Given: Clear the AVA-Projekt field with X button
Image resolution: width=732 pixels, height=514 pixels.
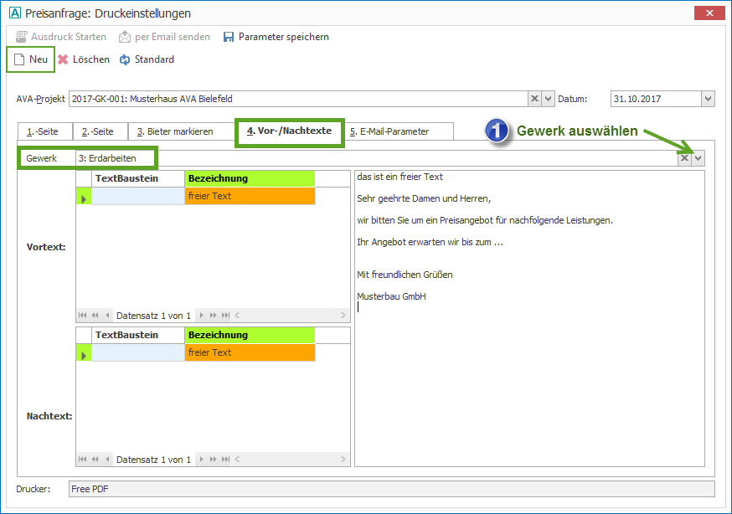Looking at the screenshot, I should [x=534, y=99].
